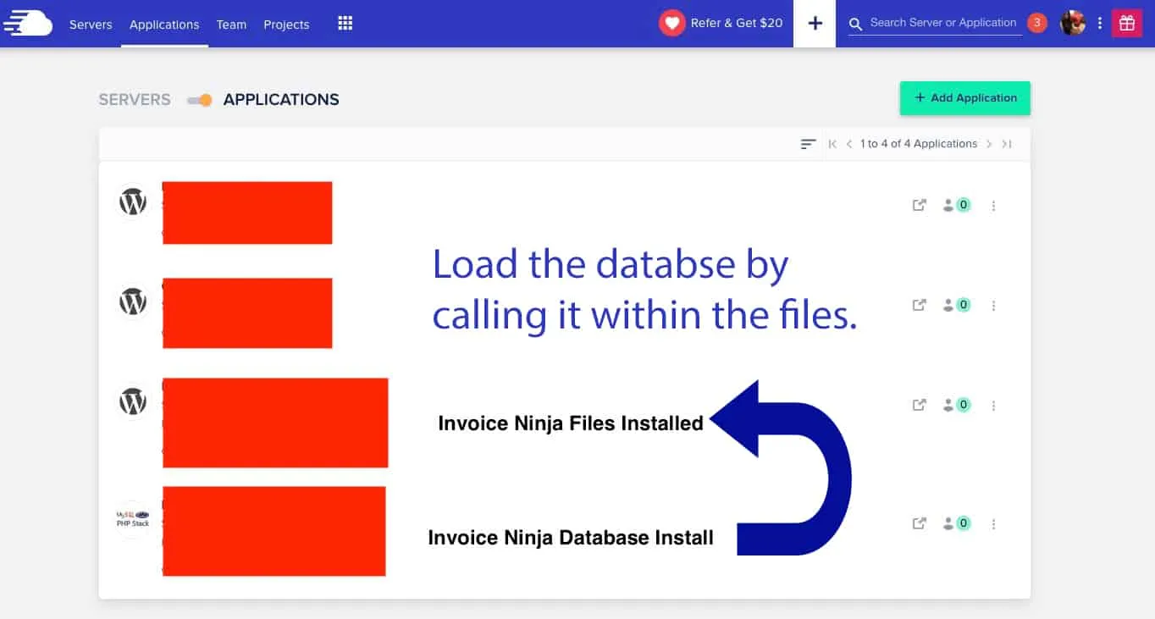Open the account three-dot menu
The image size is (1155, 619).
1100,24
